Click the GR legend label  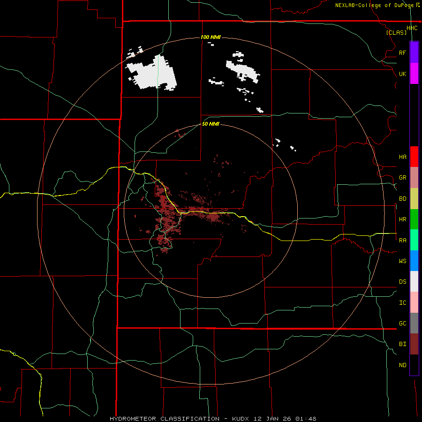pyautogui.click(x=402, y=178)
